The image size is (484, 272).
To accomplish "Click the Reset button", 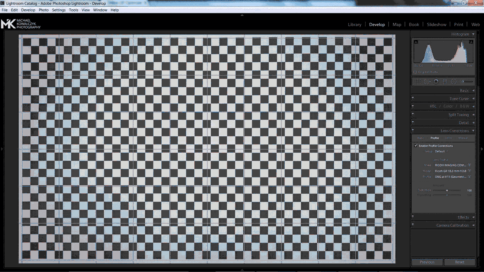I will (460, 262).
